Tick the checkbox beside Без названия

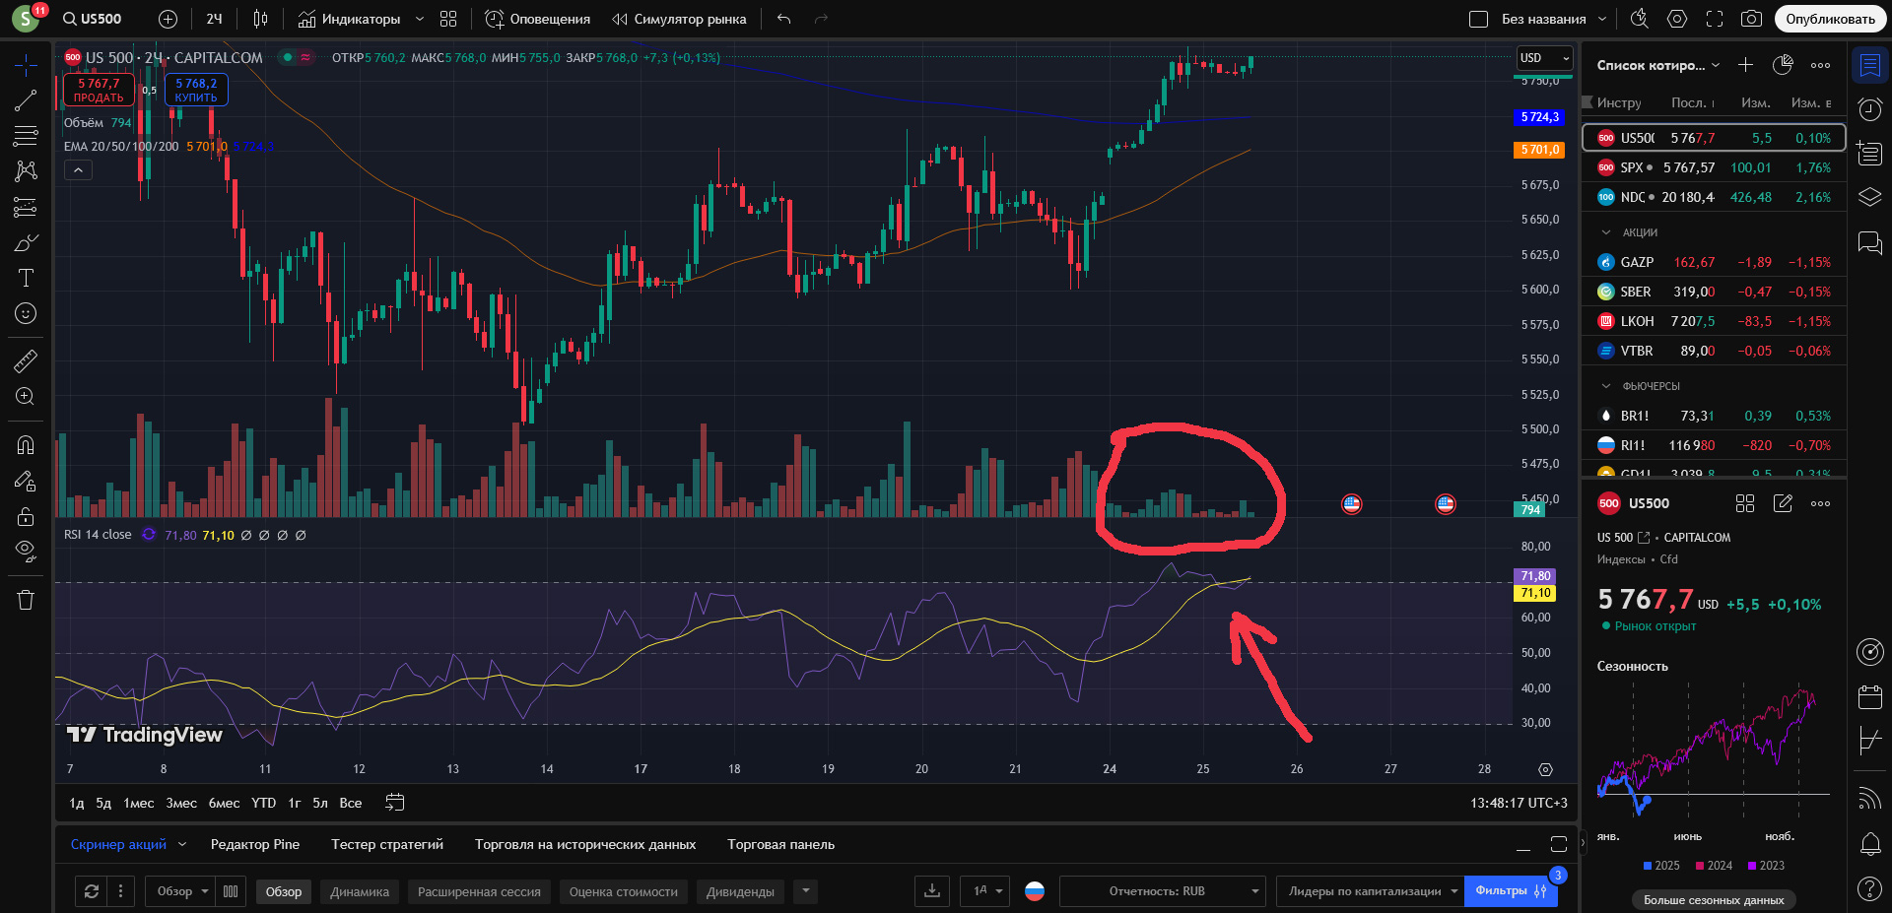pos(1478,19)
